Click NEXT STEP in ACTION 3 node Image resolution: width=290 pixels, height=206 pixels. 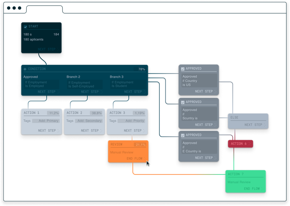coord(133,130)
